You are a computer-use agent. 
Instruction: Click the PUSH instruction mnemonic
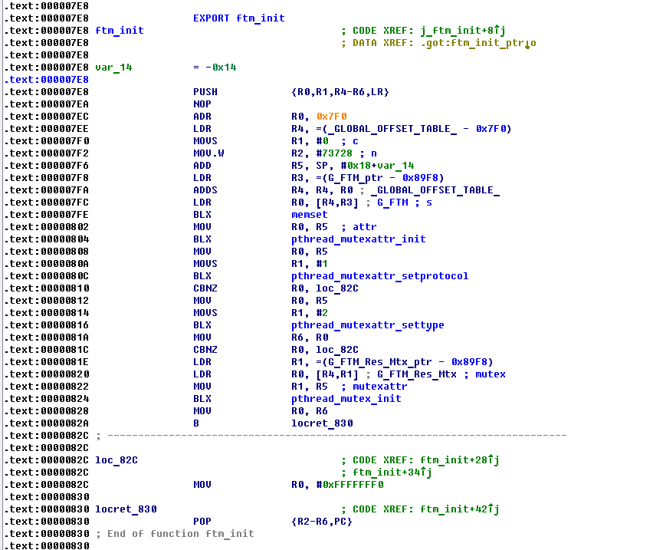(x=205, y=92)
